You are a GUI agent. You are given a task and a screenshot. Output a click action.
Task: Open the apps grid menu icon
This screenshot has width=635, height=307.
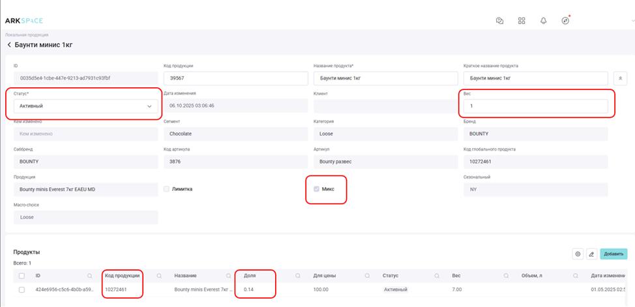pos(522,20)
